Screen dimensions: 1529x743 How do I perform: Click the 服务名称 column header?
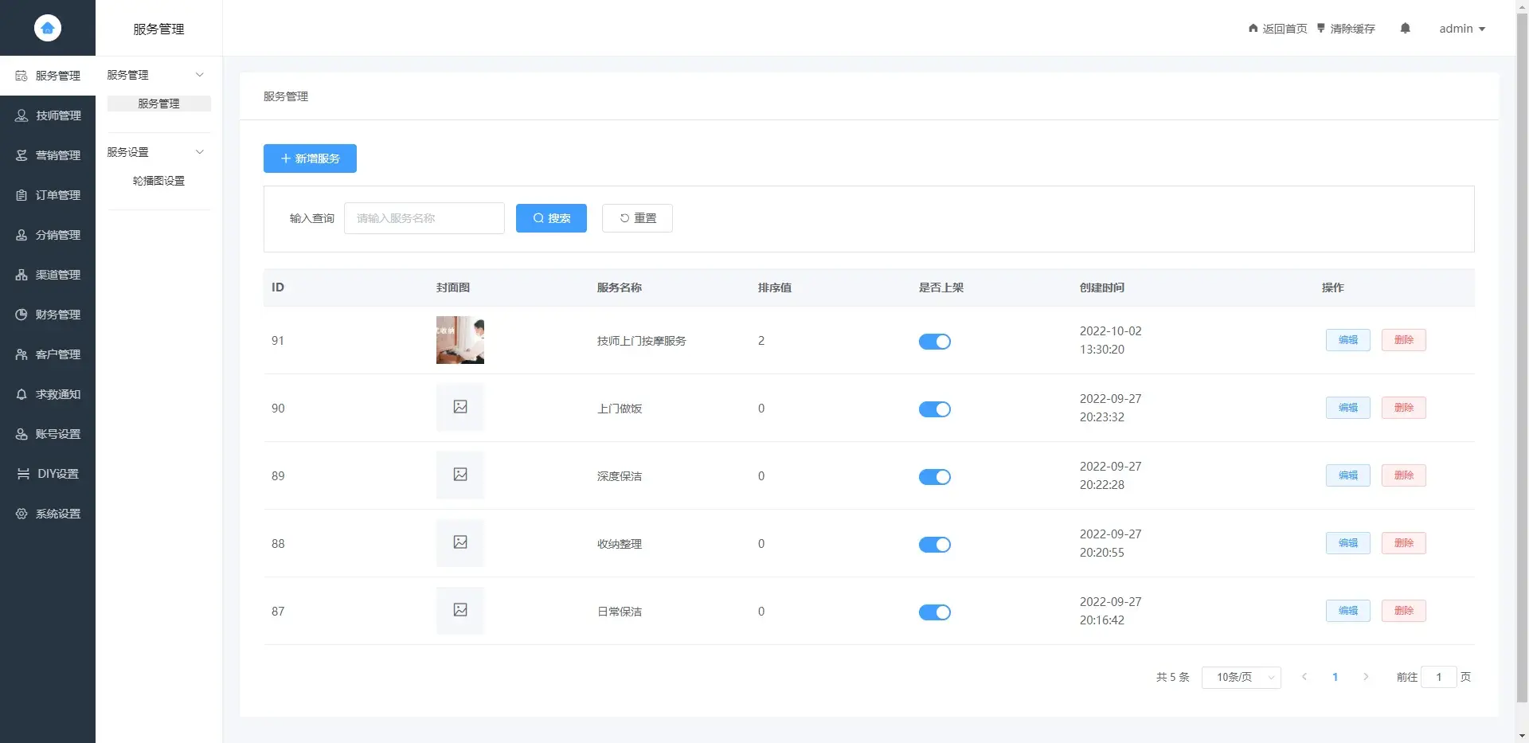click(x=620, y=287)
